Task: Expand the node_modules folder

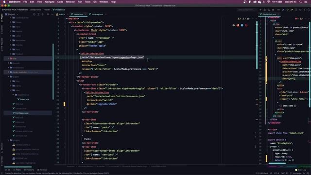Action: (x=8, y=72)
